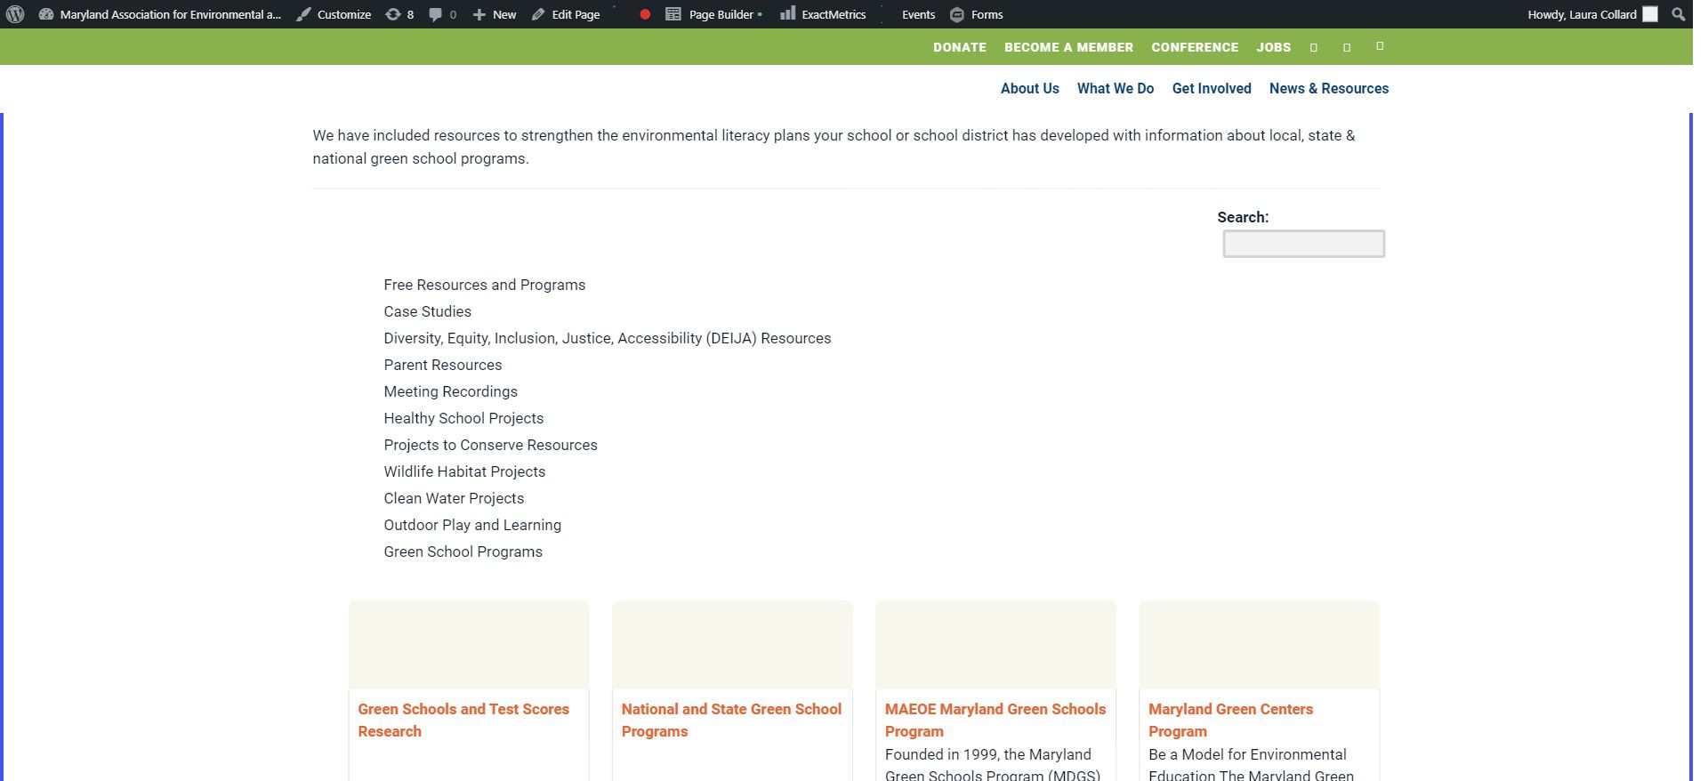1708x781 pixels.
Task: Open the WordPress logo menu
Action: 15,14
